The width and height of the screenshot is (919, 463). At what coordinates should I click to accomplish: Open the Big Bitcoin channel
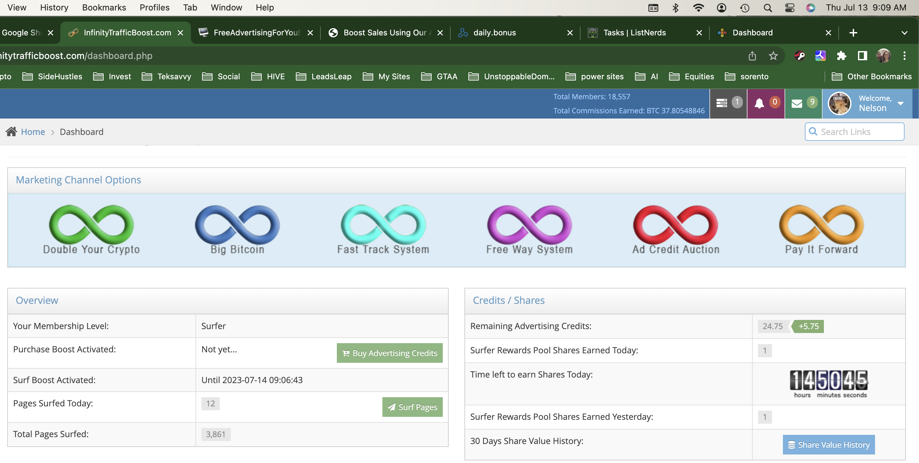click(x=237, y=229)
